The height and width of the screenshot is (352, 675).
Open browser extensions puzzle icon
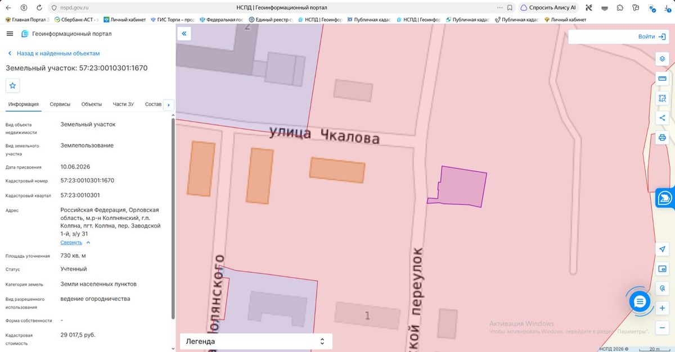tap(620, 8)
